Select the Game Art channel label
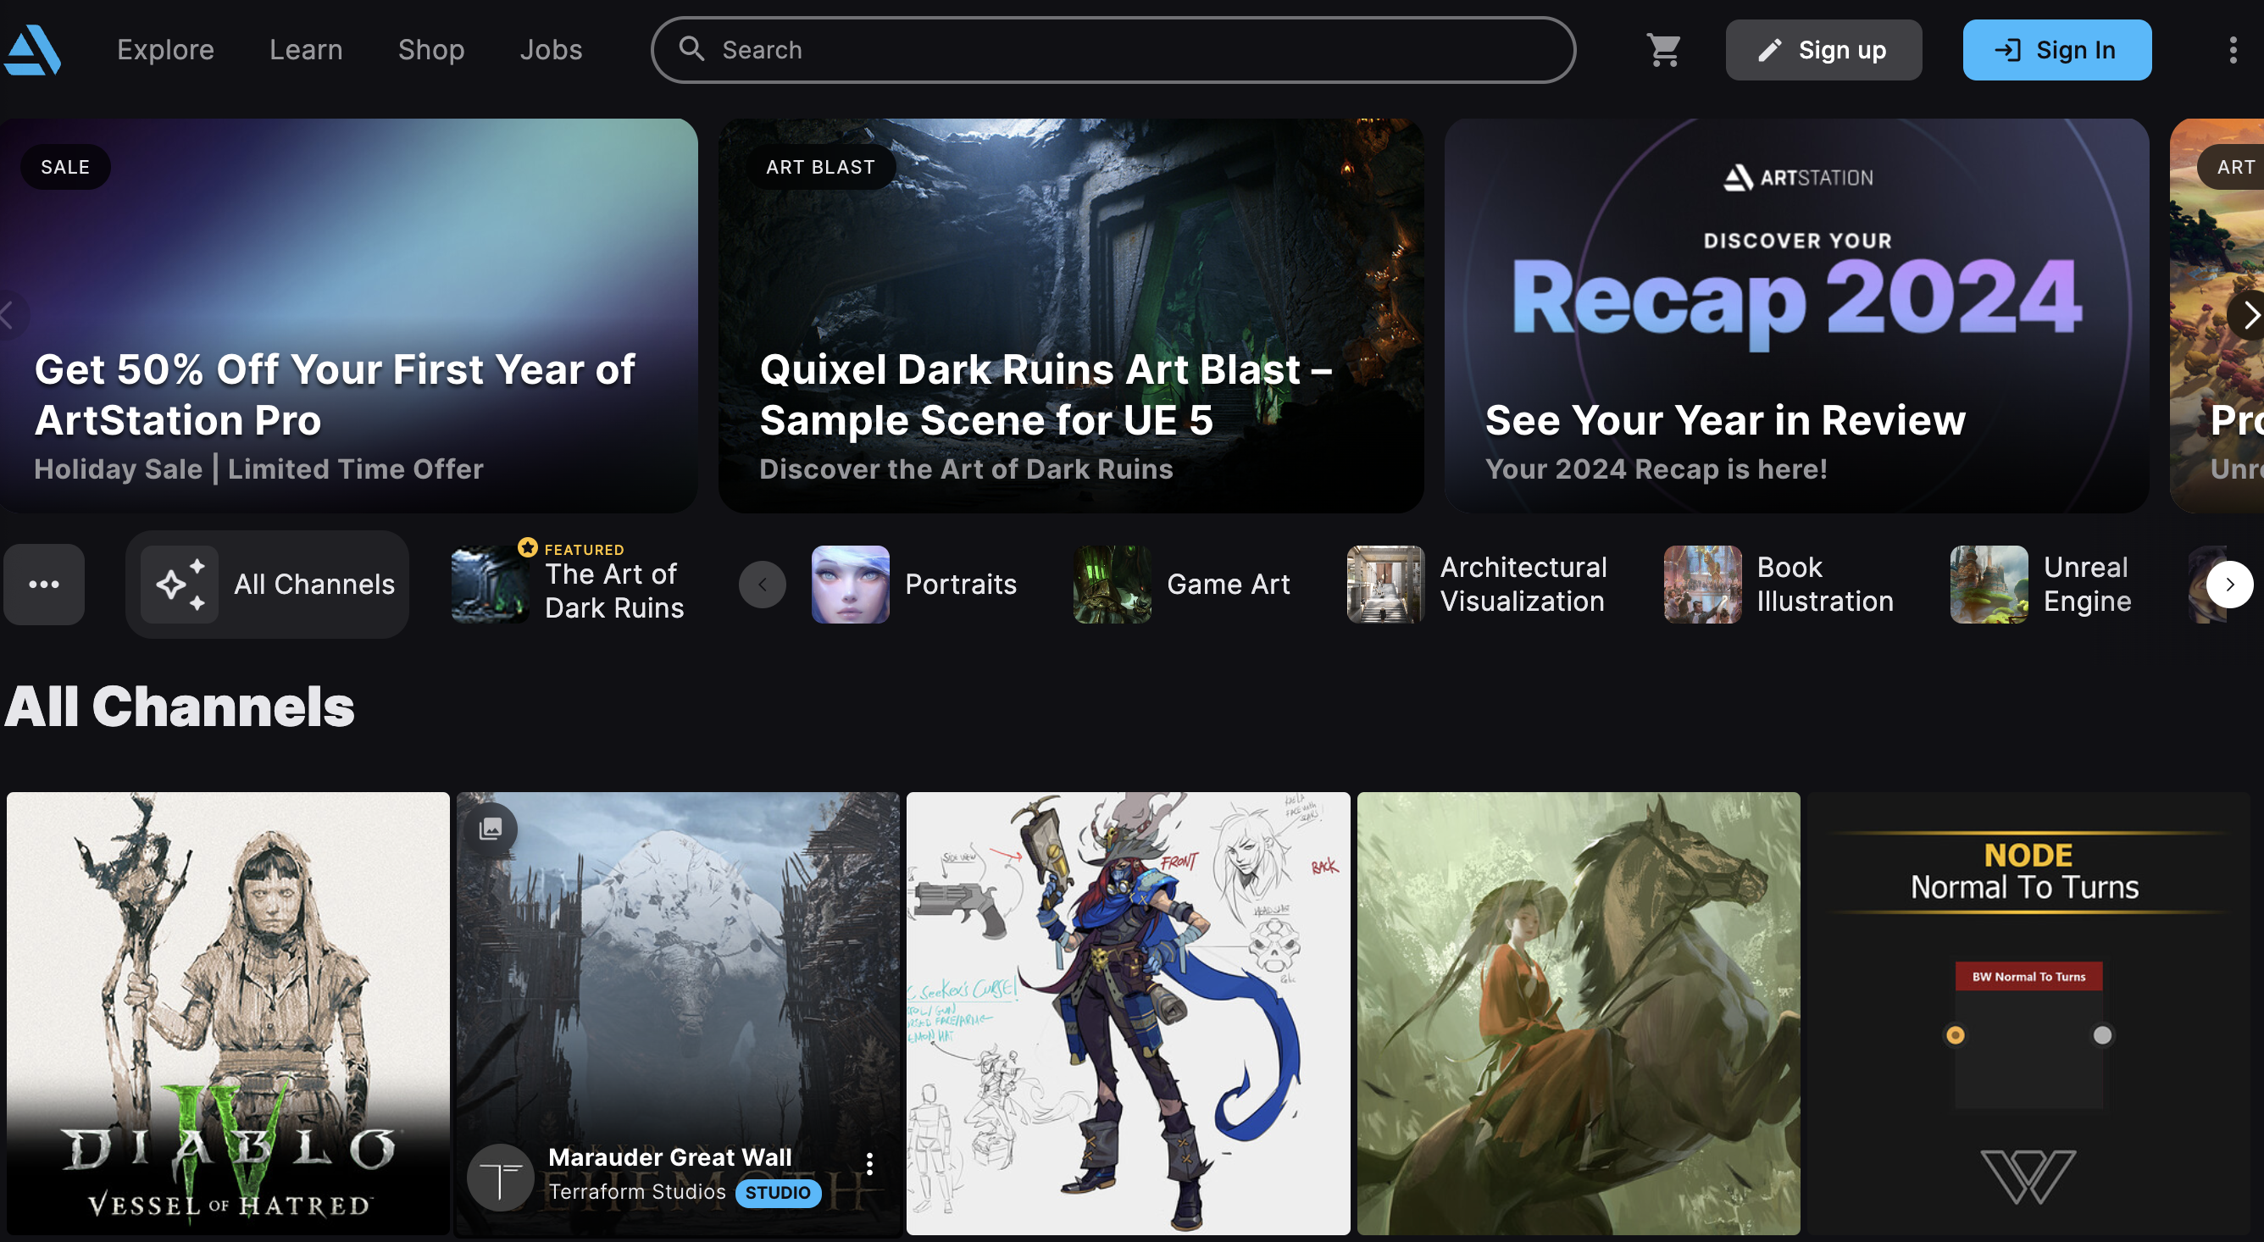Image resolution: width=2264 pixels, height=1242 pixels. [x=1228, y=585]
